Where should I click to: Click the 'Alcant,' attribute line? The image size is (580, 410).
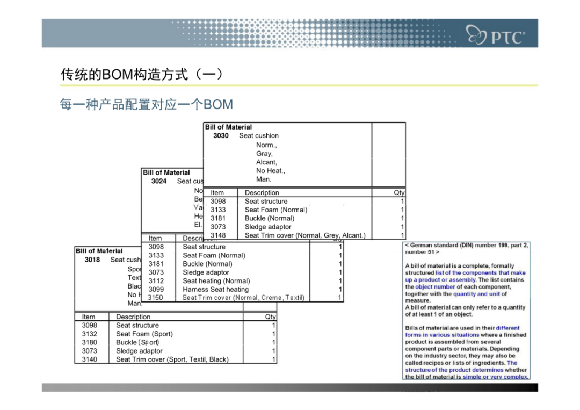[267, 162]
